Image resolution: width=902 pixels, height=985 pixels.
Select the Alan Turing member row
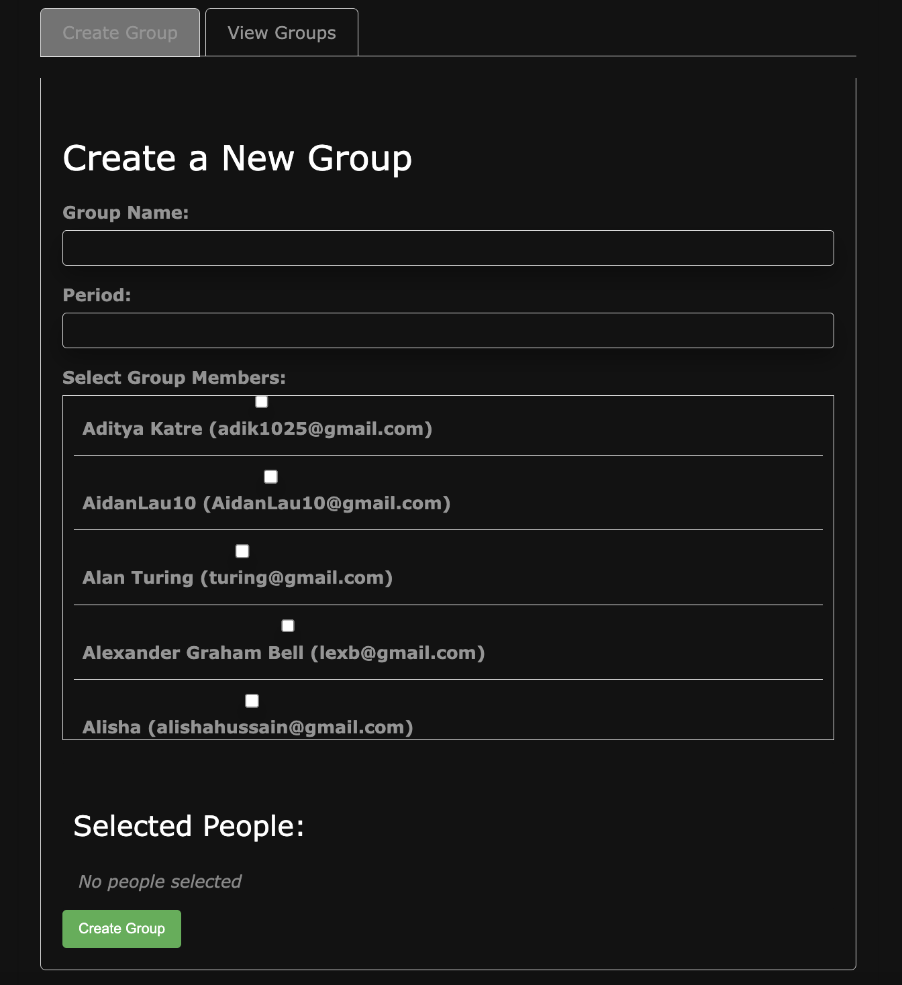point(238,578)
